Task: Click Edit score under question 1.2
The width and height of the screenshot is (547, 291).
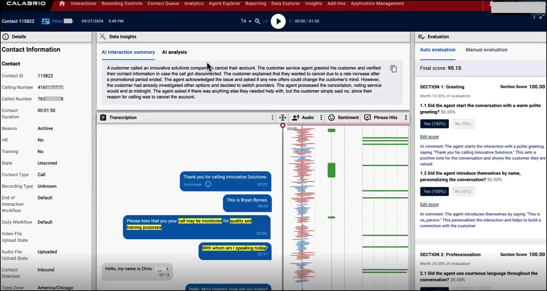Action: [x=429, y=205]
